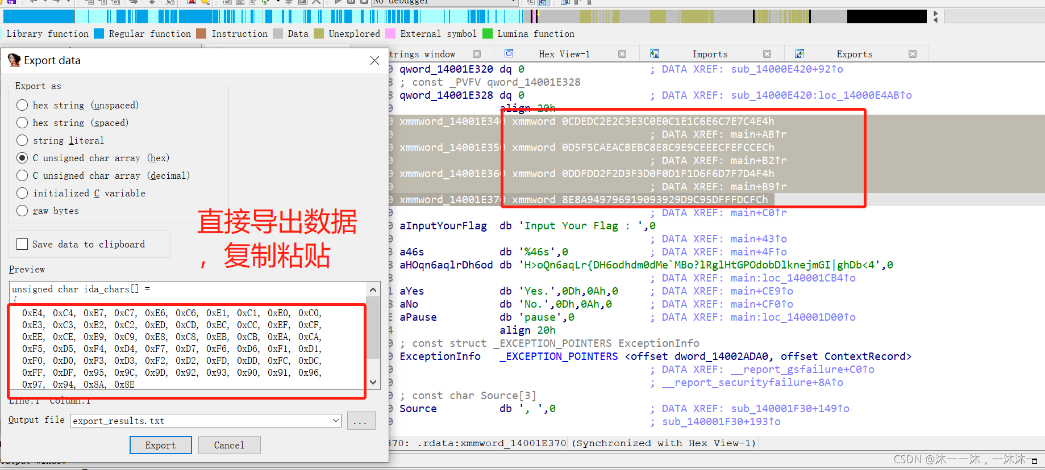The image size is (1045, 470).
Task: Click the Data legend color swatch
Action: 278,33
